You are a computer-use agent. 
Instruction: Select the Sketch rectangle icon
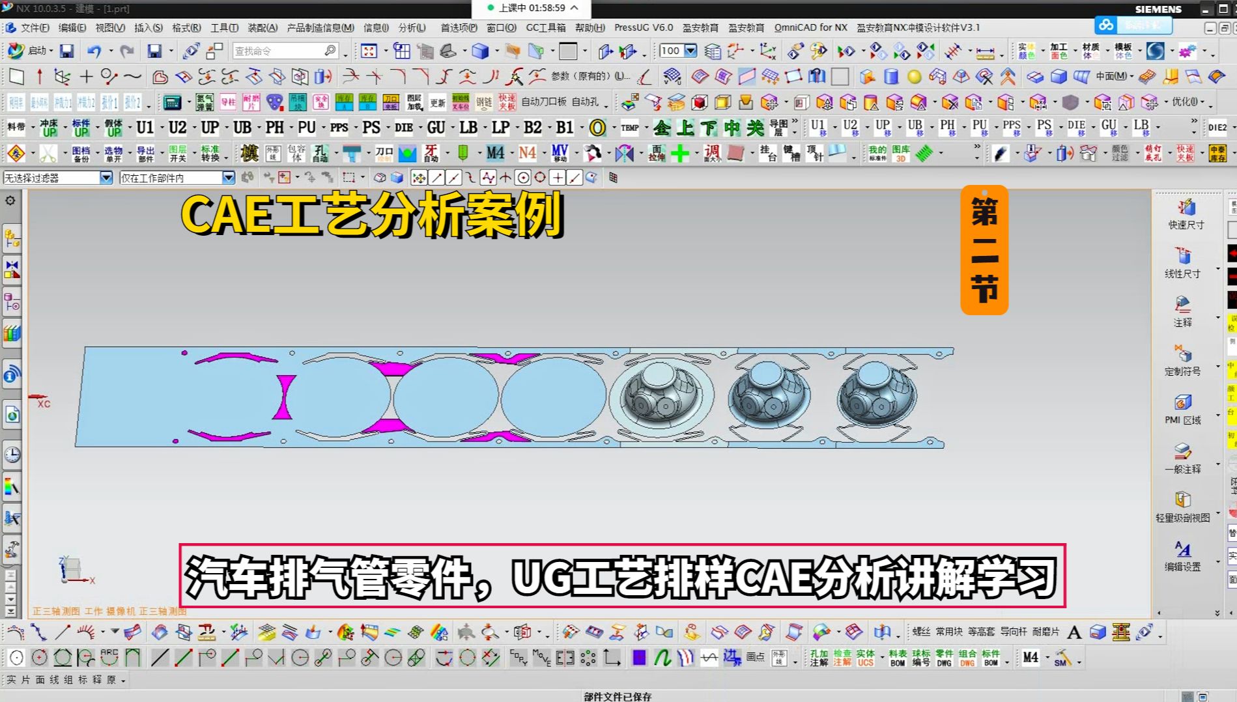click(x=16, y=77)
